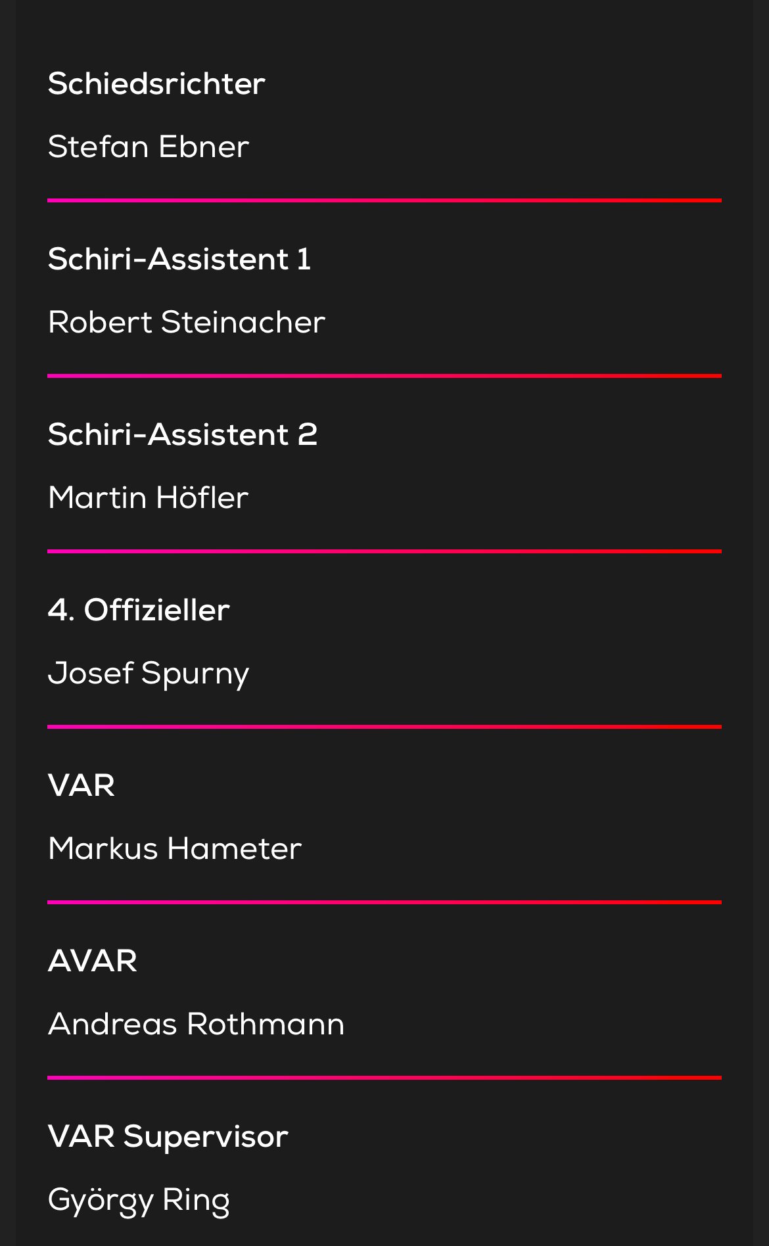Viewport: 769px width, 1246px height.
Task: Click the divider line below Andreas Rothmann
Action: tap(384, 1078)
